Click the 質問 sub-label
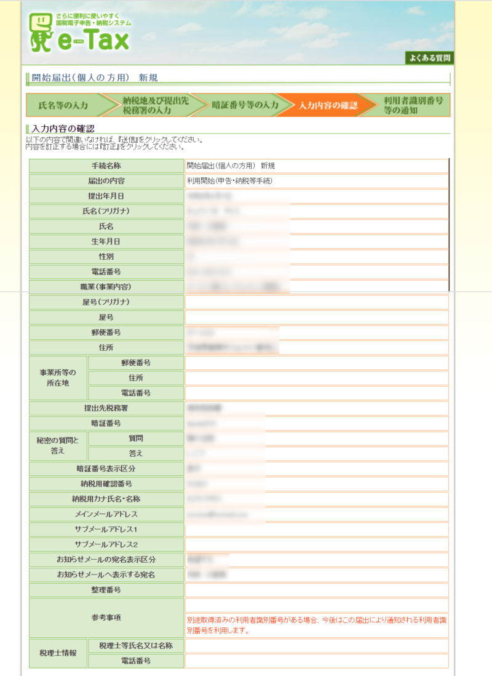492x676 pixels. [x=136, y=438]
